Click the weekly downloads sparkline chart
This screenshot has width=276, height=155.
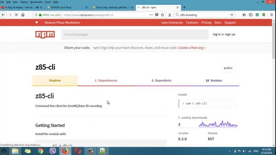click(218, 124)
